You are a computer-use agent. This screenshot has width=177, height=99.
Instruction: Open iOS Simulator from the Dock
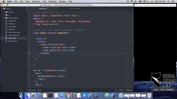(x=113, y=95)
